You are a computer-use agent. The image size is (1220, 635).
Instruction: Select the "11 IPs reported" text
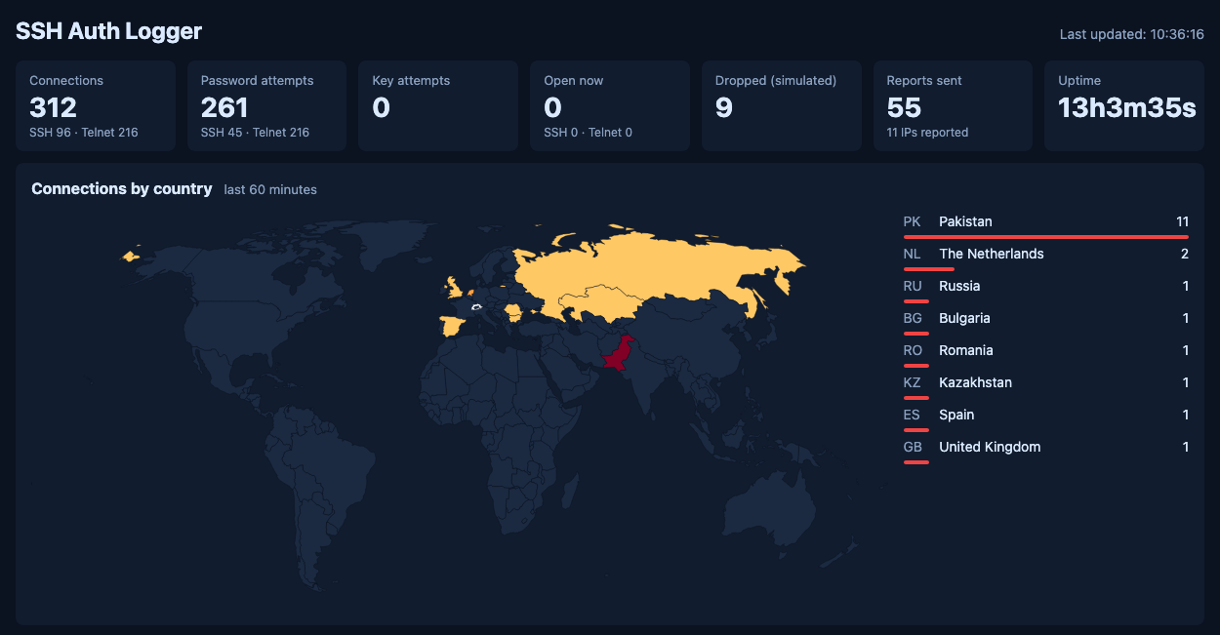927,133
